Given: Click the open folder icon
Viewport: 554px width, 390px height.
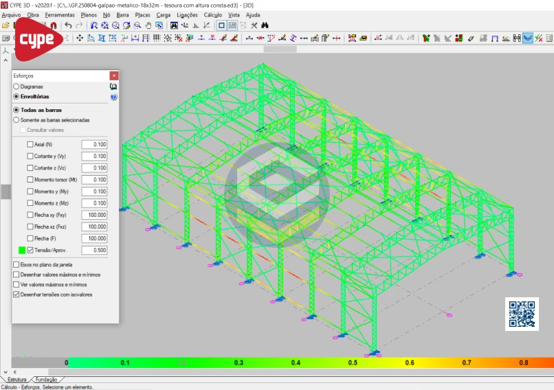Looking at the screenshot, I should pos(5,25).
